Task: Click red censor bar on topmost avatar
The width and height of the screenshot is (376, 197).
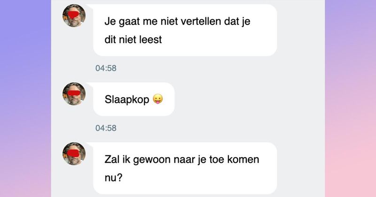Action: tap(74, 15)
